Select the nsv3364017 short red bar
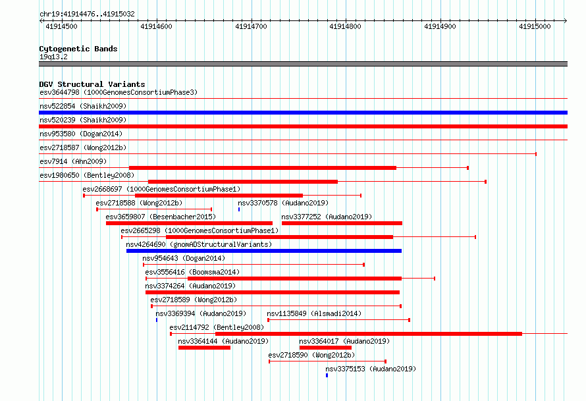586x401 pixels. 325,348
